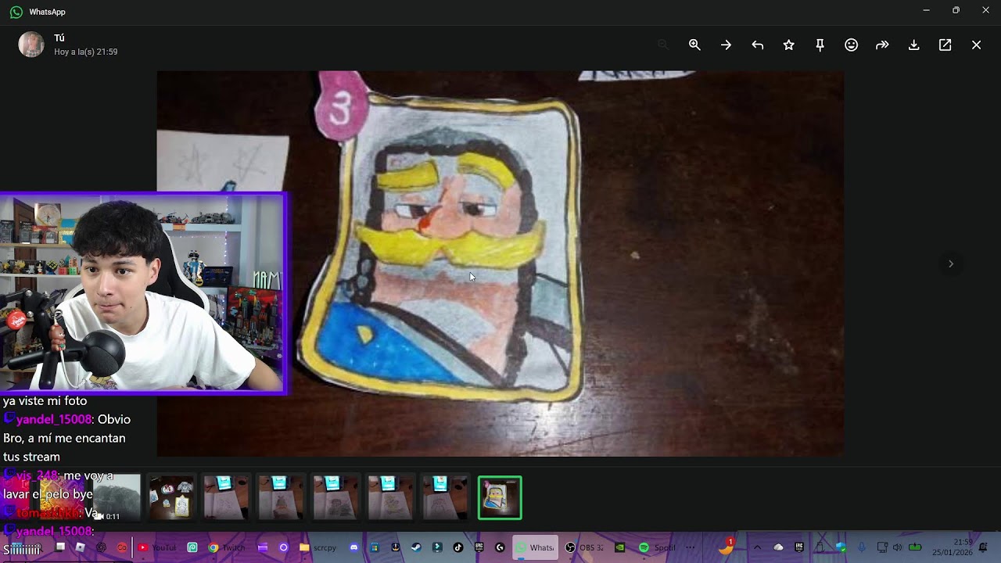1001x563 pixels.
Task: Open the OneDrive cloud tray icon
Action: click(x=778, y=547)
